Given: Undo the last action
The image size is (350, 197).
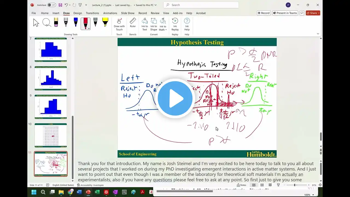Looking at the screenshot, I should pyautogui.click(x=66, y=5).
